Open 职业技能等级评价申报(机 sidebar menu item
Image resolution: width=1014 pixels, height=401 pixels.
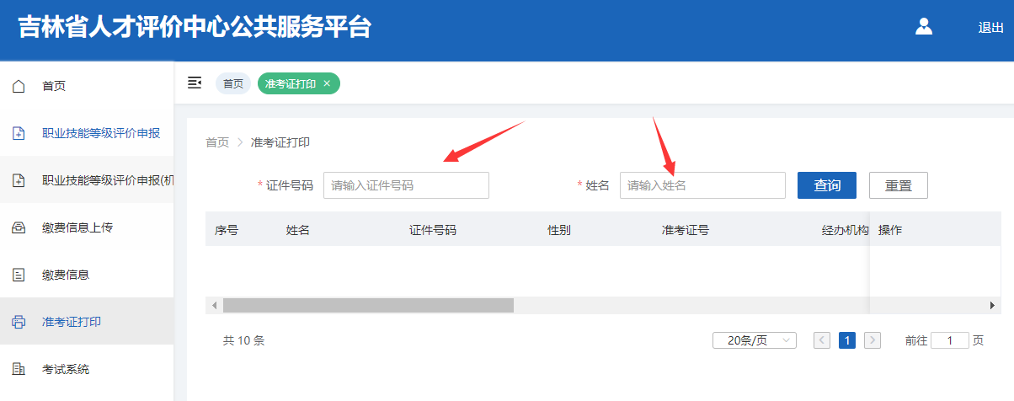[x=108, y=180]
